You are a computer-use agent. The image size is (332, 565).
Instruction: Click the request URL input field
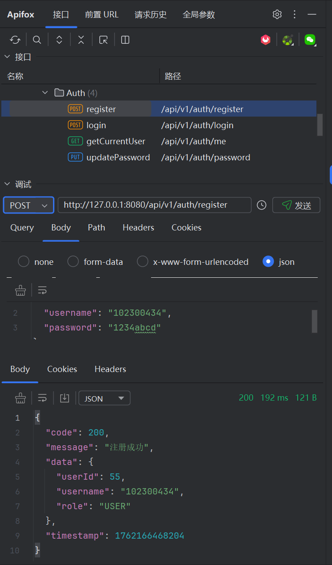[x=154, y=205]
